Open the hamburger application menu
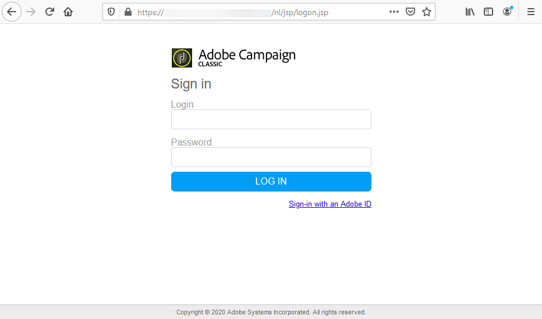 click(530, 12)
